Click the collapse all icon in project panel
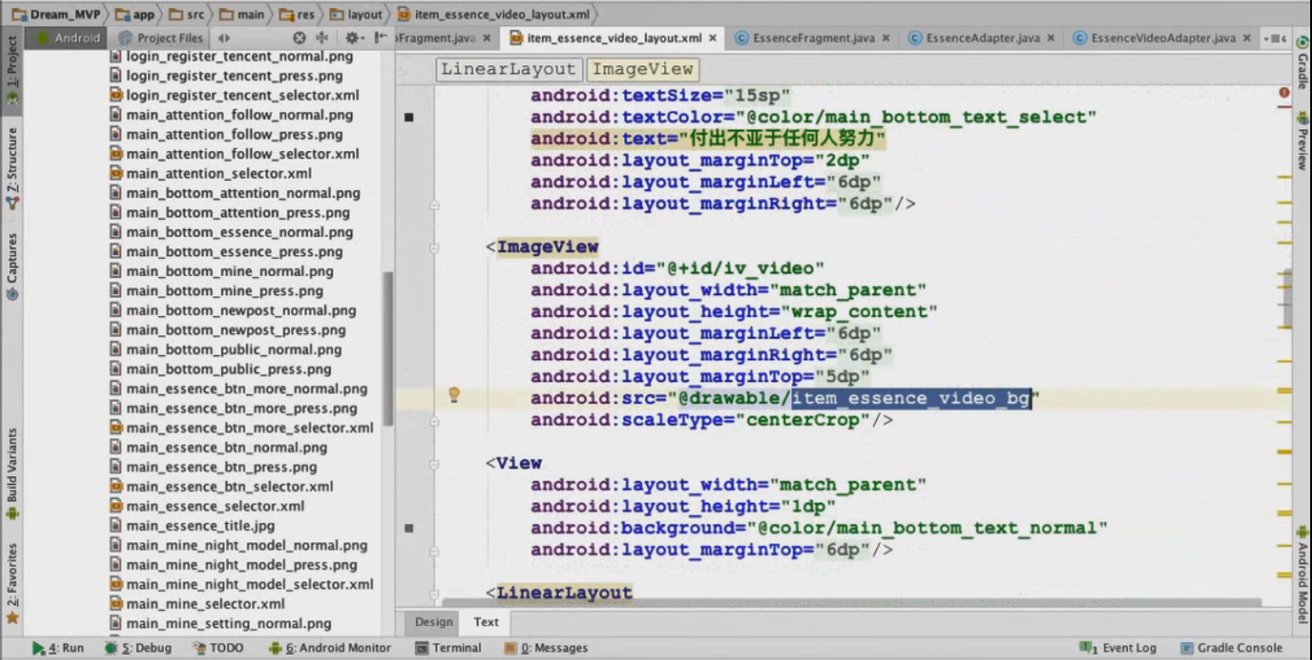The height and width of the screenshot is (660, 1312). [x=322, y=38]
